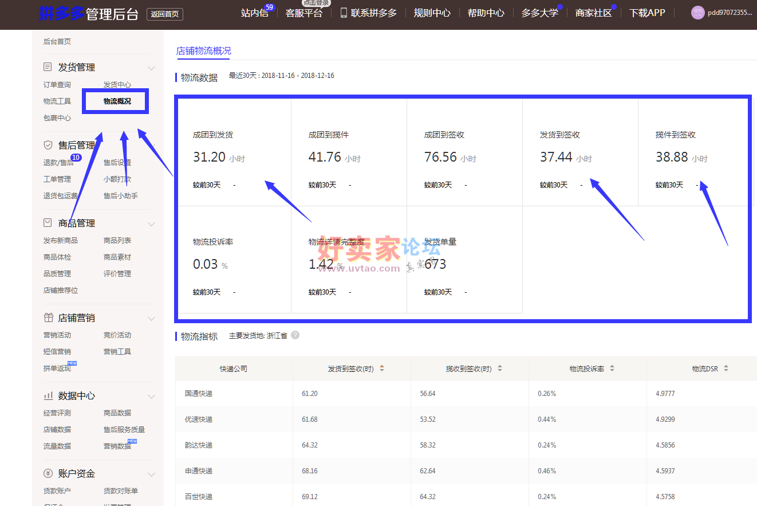Click the 售后管理 shield icon
The height and width of the screenshot is (506, 757).
click(x=48, y=146)
